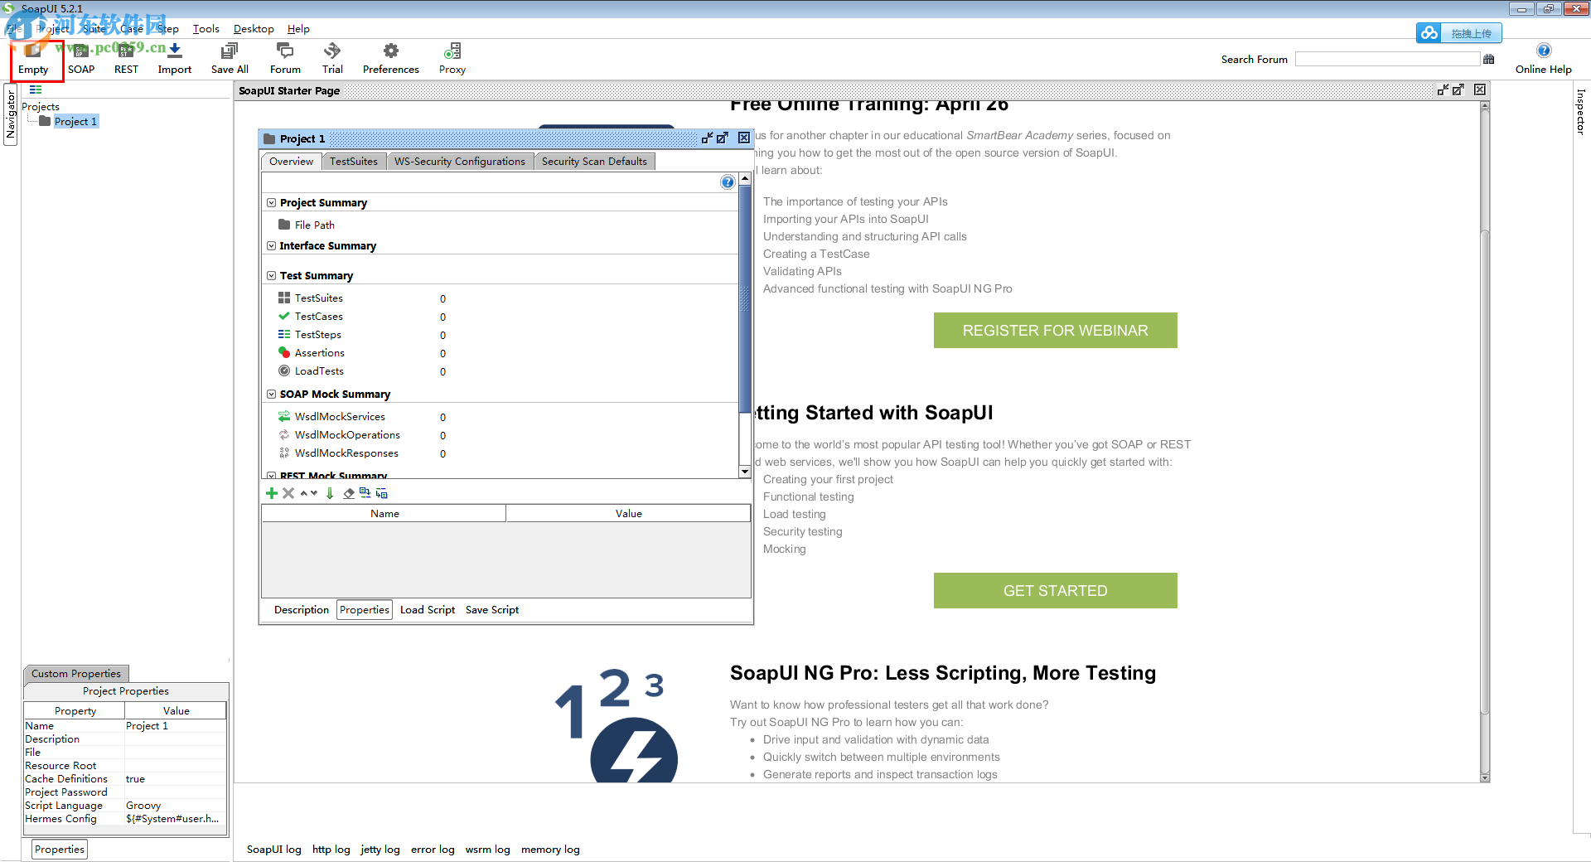Open the Inspector side tab
Image resolution: width=1591 pixels, height=862 pixels.
(x=1581, y=112)
